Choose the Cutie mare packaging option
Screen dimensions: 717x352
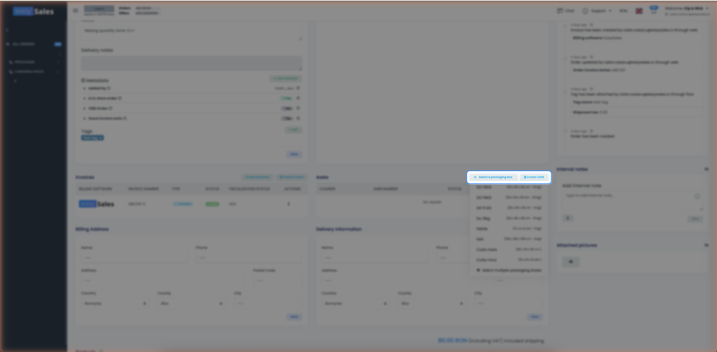[x=509, y=249]
